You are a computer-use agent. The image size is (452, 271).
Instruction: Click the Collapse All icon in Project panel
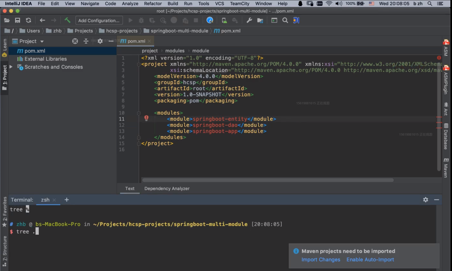[86, 41]
